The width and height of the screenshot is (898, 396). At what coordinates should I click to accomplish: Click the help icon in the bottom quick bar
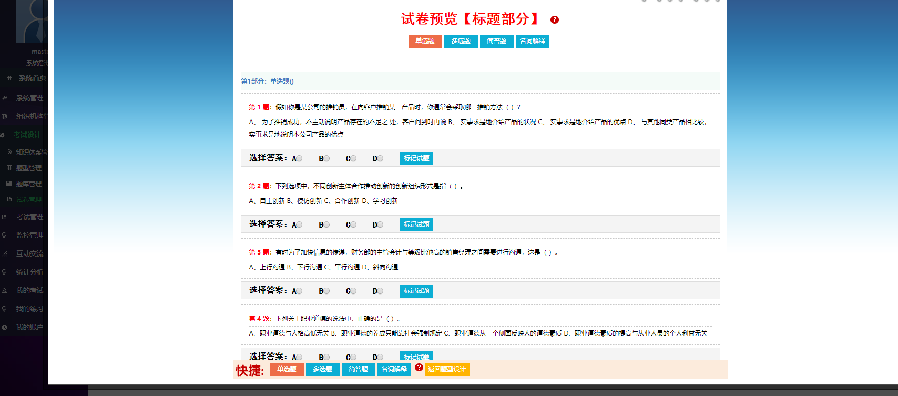(x=419, y=368)
